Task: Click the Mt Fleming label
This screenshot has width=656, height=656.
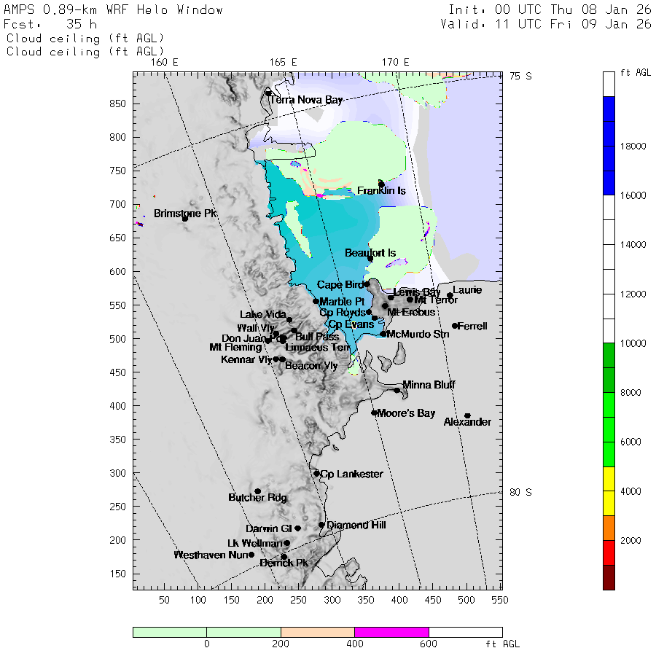Action: pyautogui.click(x=235, y=347)
